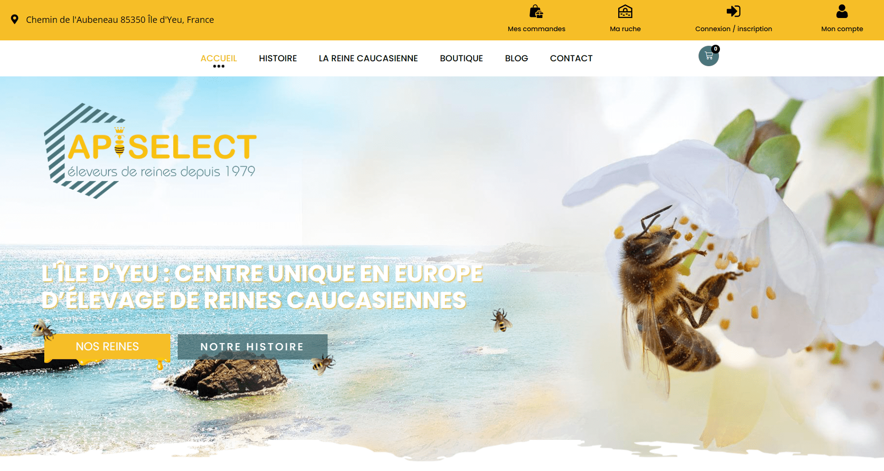Click the Île d'Yeu hero headline

pyautogui.click(x=262, y=287)
